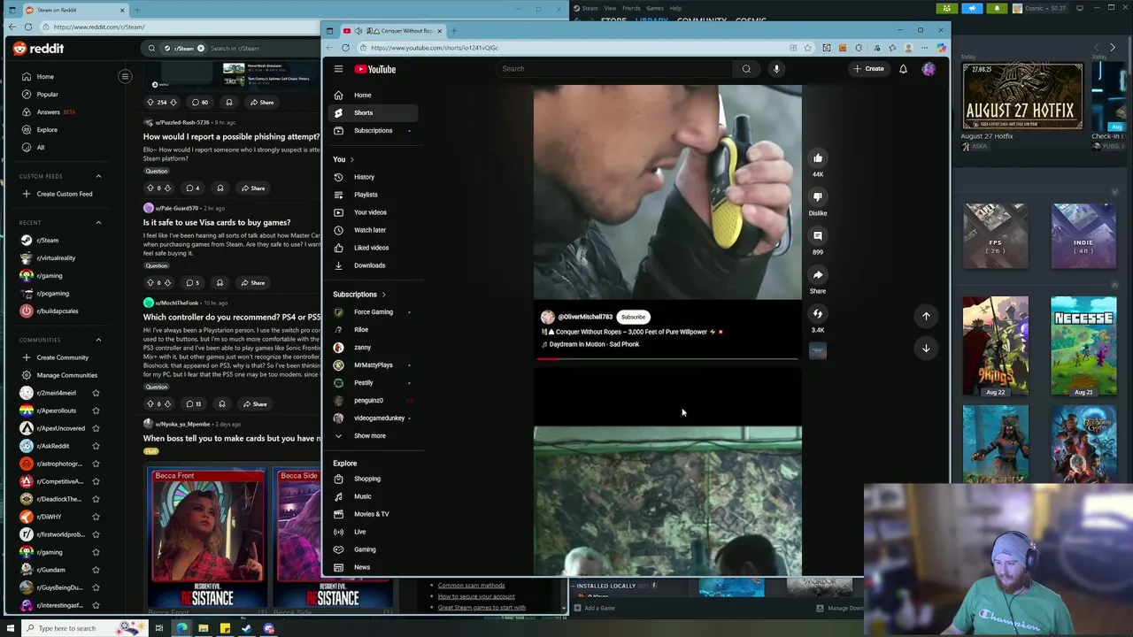Click the YouTube search input field
Screen dimensions: 1133x637
tap(614, 69)
